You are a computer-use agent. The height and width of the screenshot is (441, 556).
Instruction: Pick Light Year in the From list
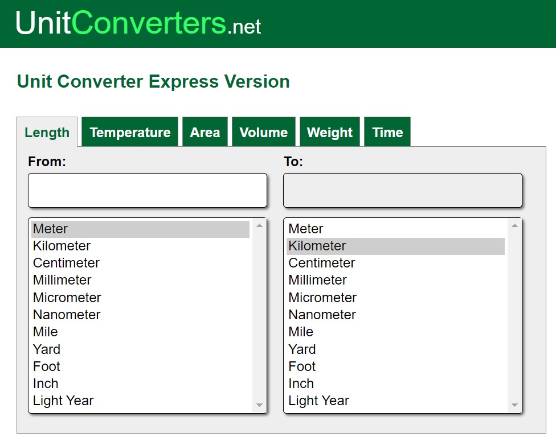coord(140,401)
